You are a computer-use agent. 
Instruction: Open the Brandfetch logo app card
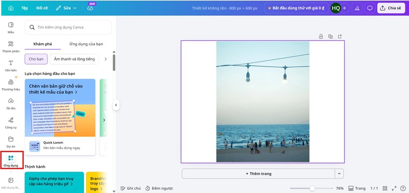tap(97, 182)
